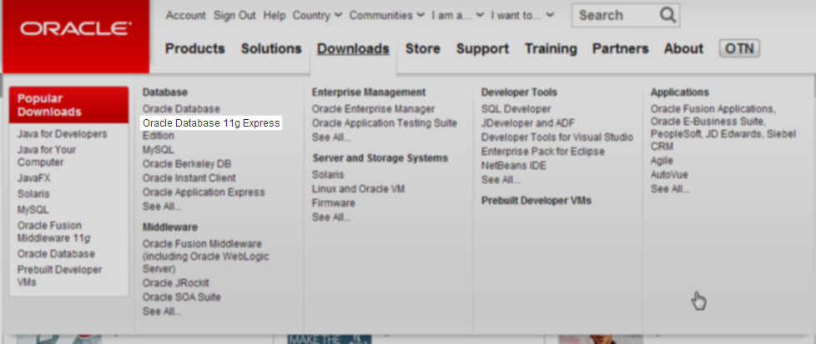Click See All under Middleware

pyautogui.click(x=162, y=312)
